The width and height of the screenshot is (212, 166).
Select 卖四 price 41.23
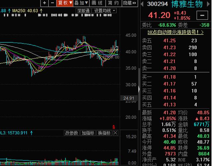pos(169,47)
